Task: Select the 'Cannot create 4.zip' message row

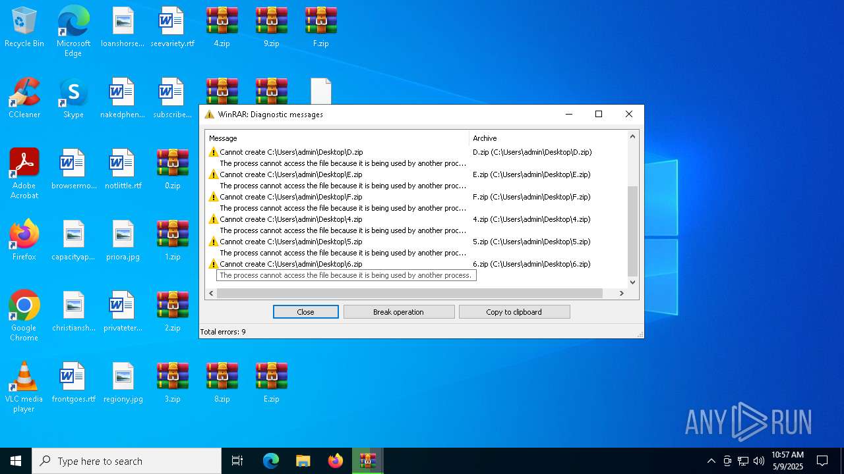Action: pos(416,219)
